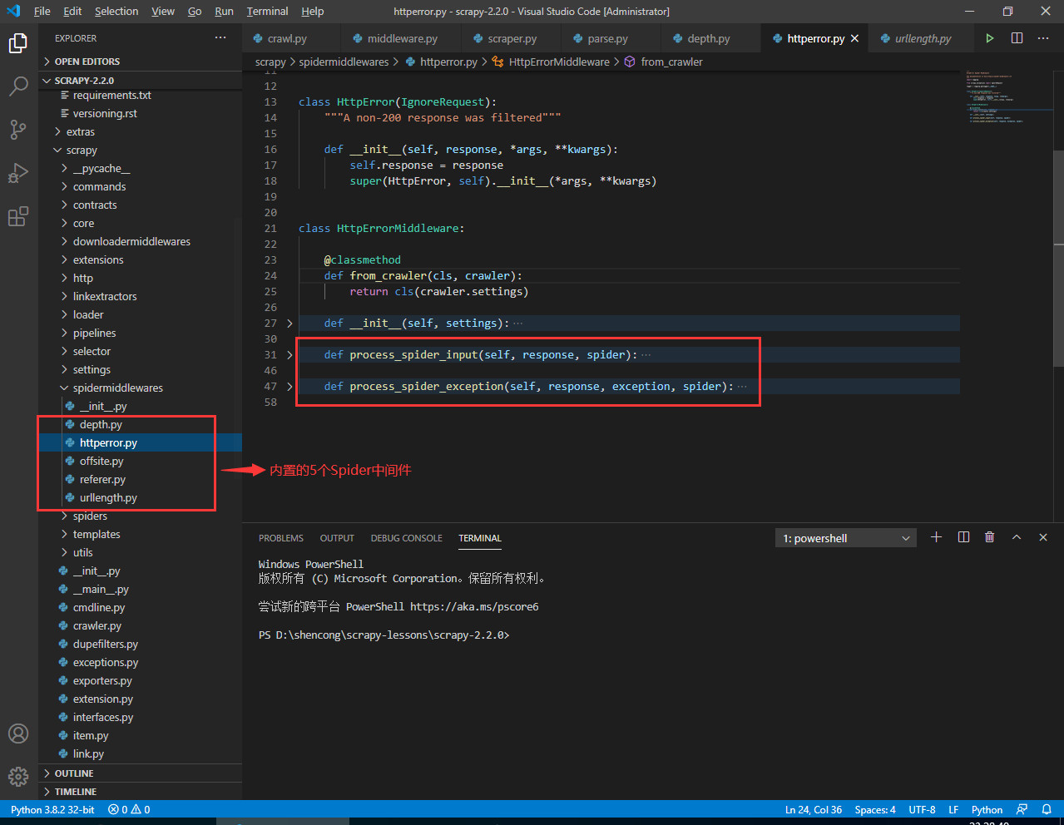The image size is (1064, 825).
Task: Expand the OUTLINE section
Action: tap(140, 773)
